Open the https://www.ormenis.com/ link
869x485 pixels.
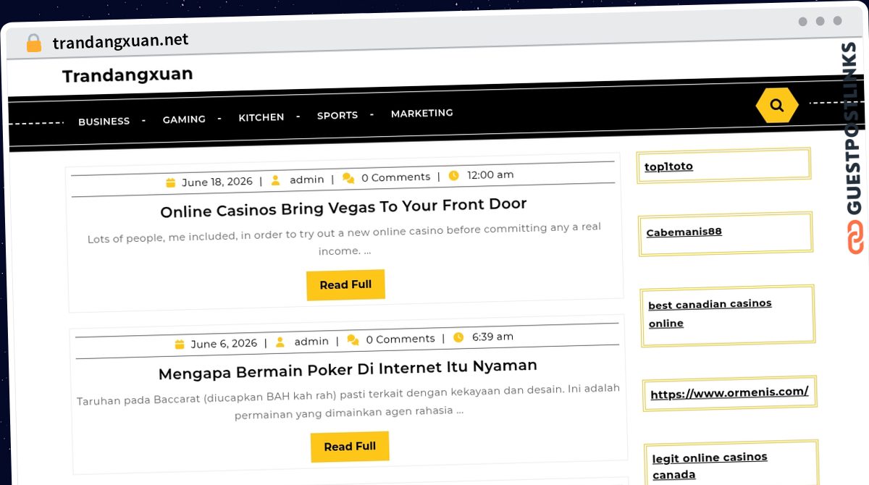click(729, 393)
